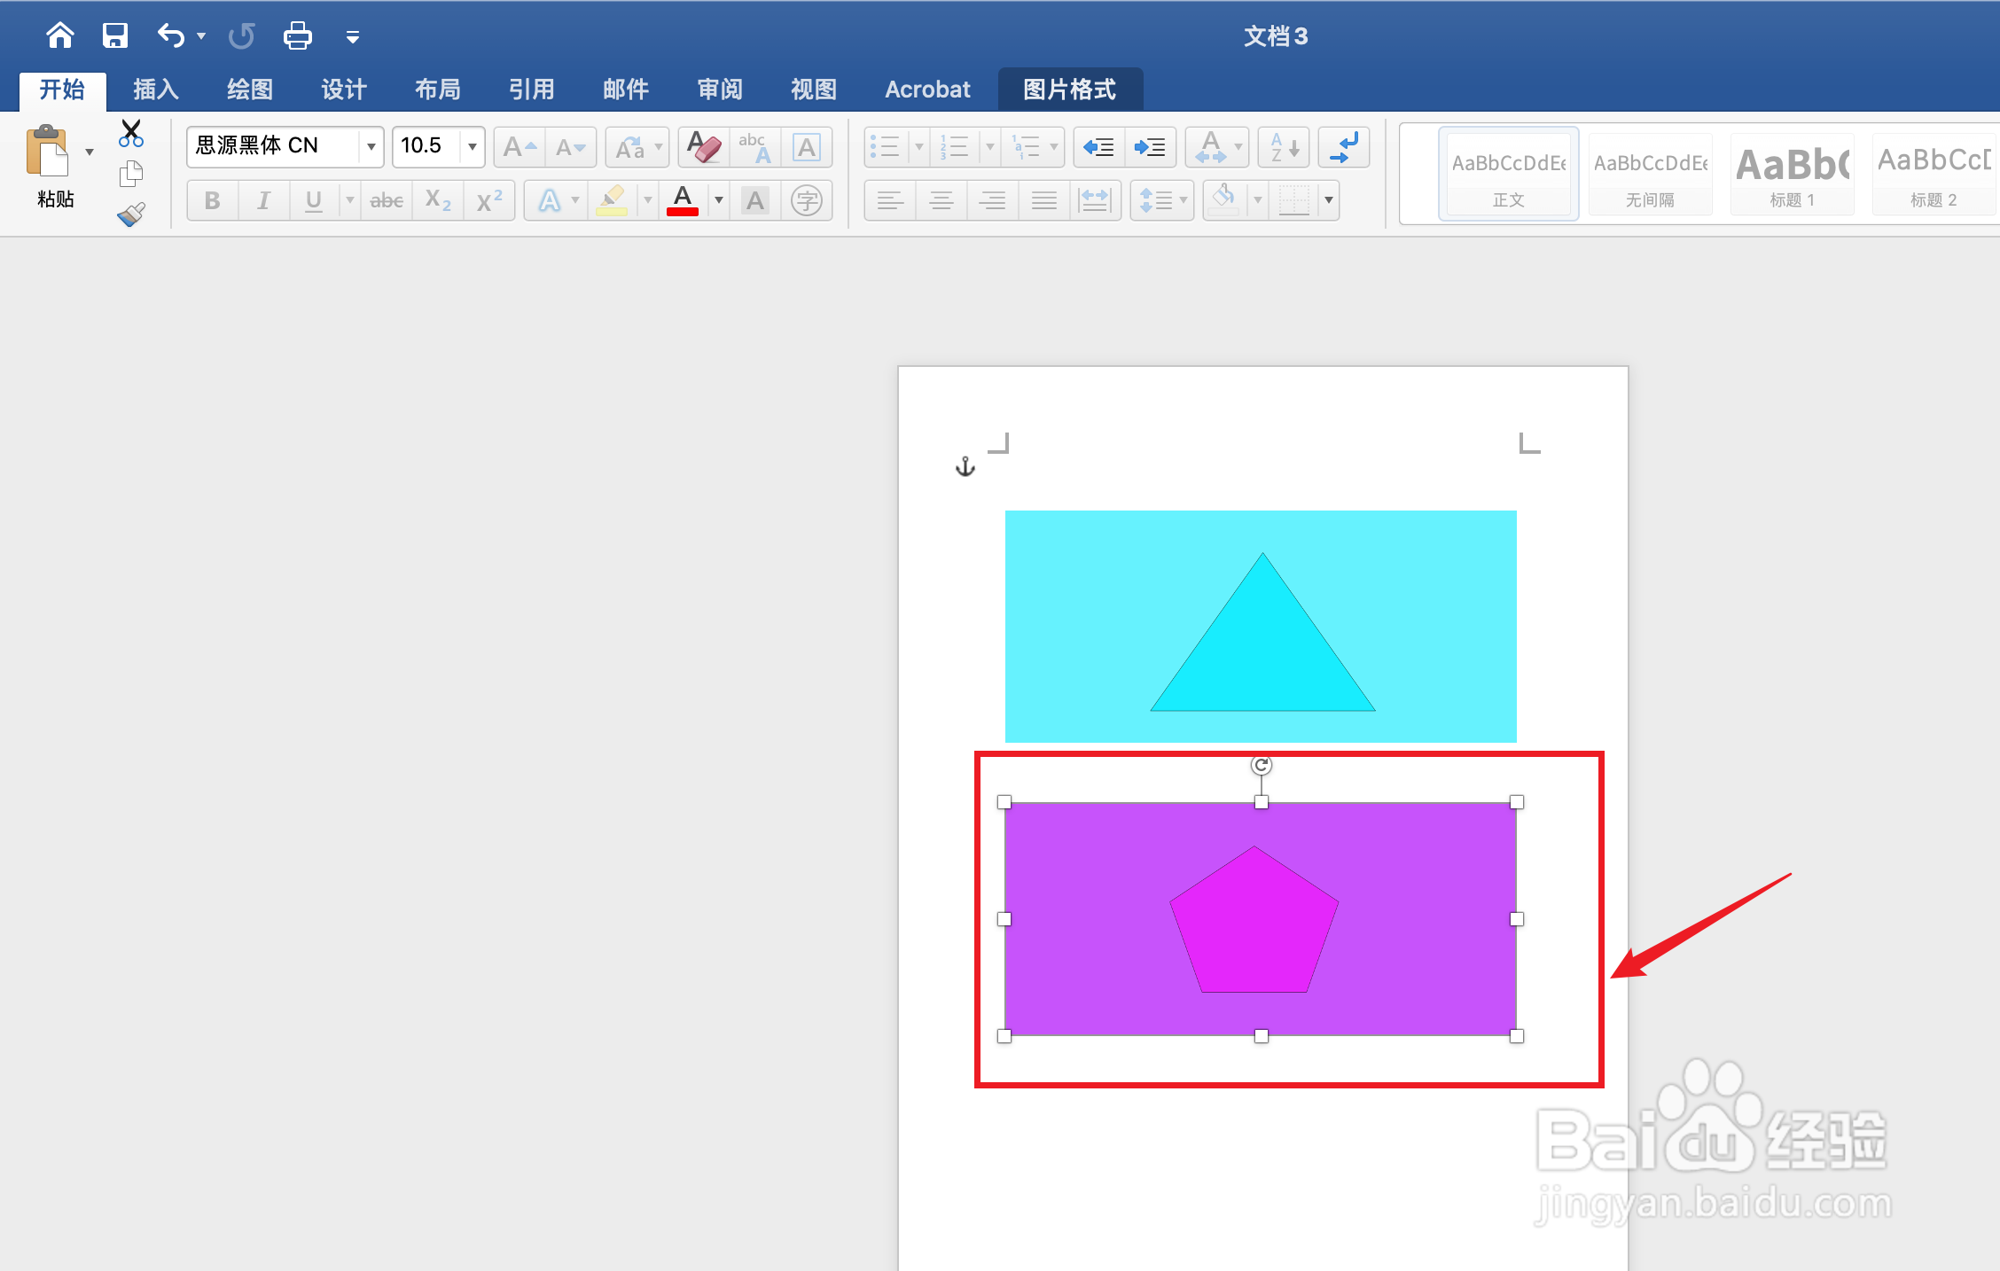Click the Increase indent icon
The width and height of the screenshot is (2000, 1271).
(1150, 146)
